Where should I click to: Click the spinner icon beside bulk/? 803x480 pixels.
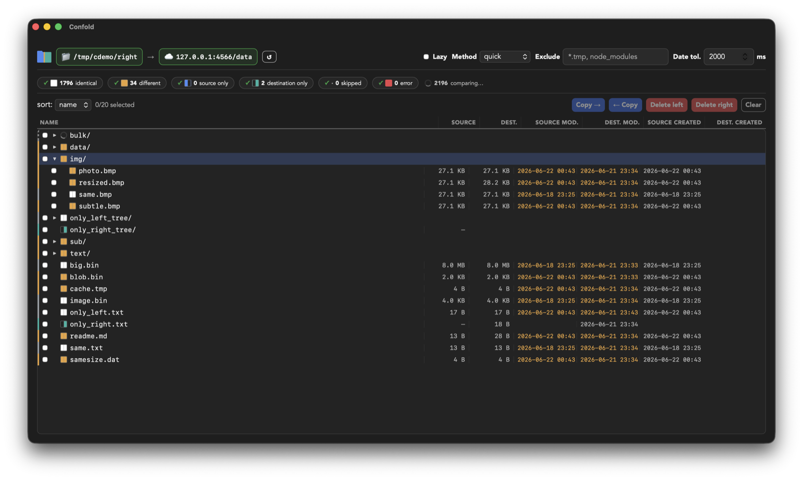(64, 135)
